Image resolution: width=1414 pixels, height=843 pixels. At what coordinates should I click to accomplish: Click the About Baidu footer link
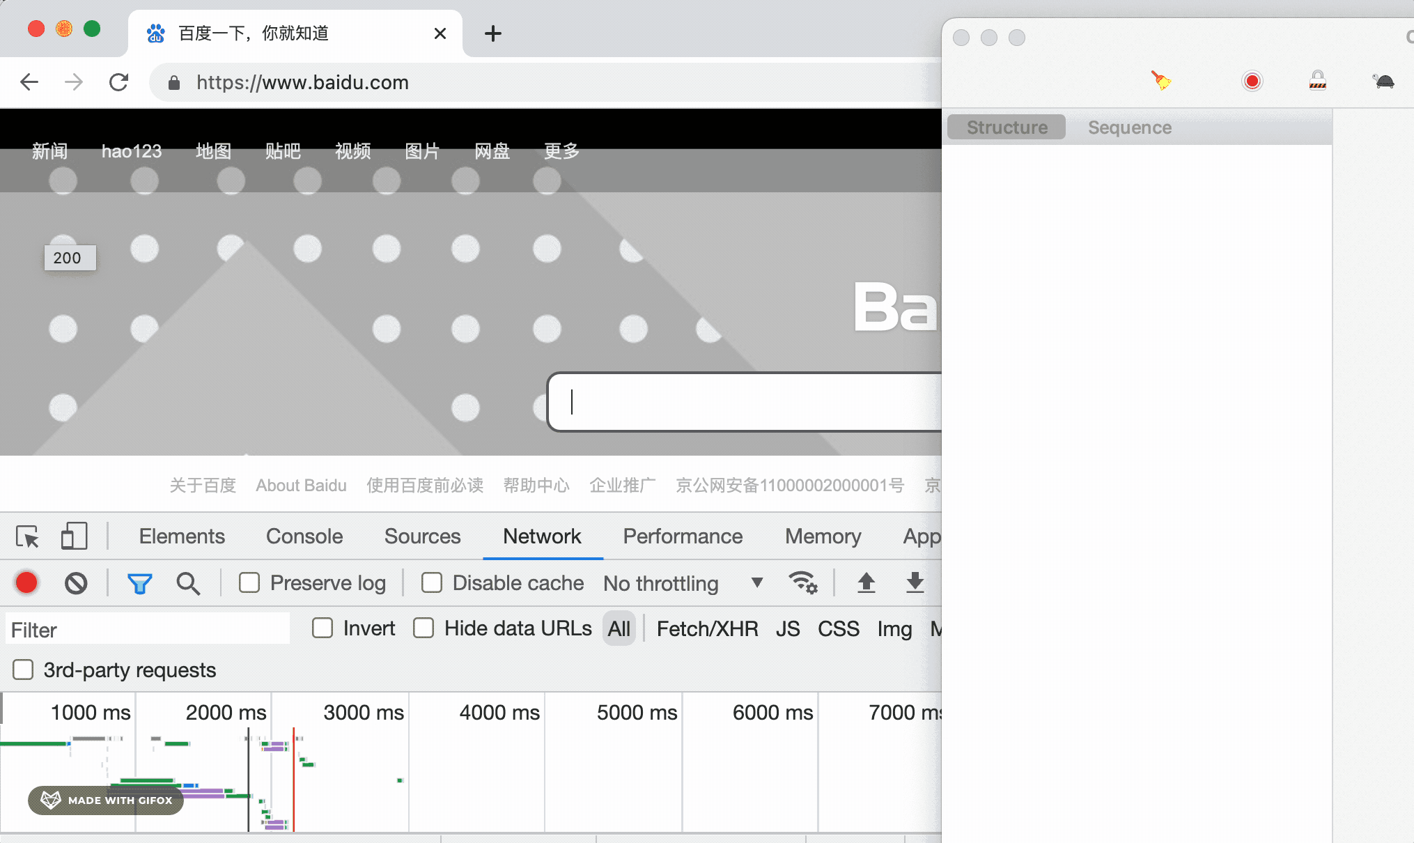coord(301,486)
